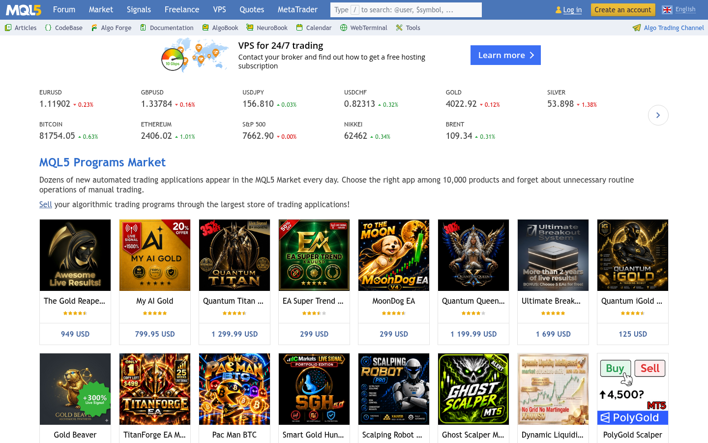Focus the search input field
708x443 pixels.
[406, 10]
